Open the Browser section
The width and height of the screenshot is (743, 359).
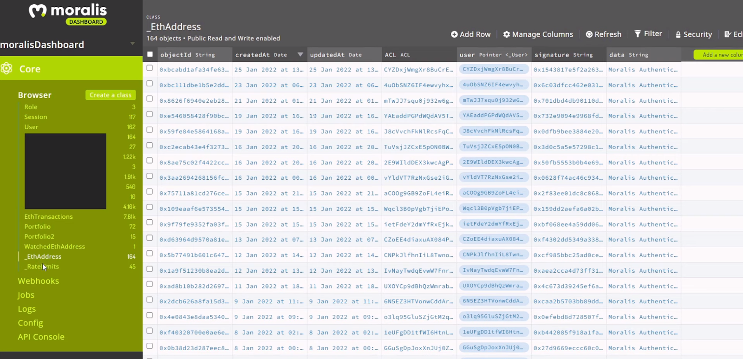(35, 95)
